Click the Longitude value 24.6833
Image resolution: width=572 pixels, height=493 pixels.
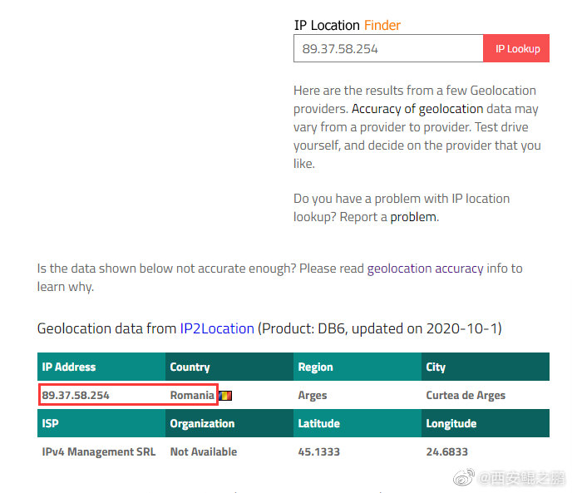tap(447, 451)
